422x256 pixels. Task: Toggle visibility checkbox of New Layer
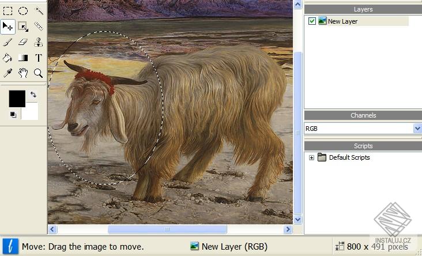(312, 21)
